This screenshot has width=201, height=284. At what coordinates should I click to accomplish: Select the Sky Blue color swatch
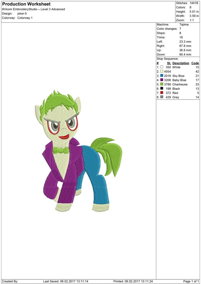pos(162,76)
